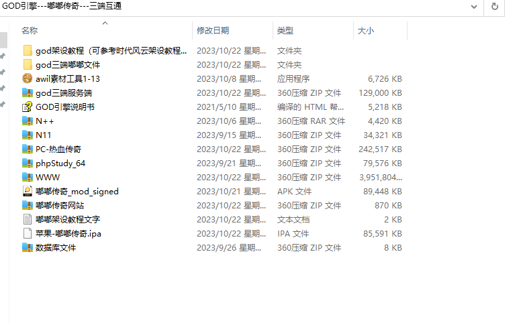Click the 2021/5/10 date of GOD引擎说明书
Viewport: 511px width, 323px height.
(229, 107)
